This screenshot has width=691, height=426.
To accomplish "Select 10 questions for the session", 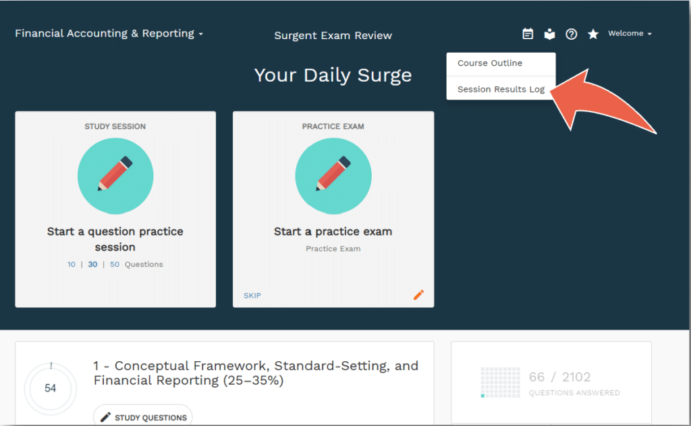I will point(72,264).
